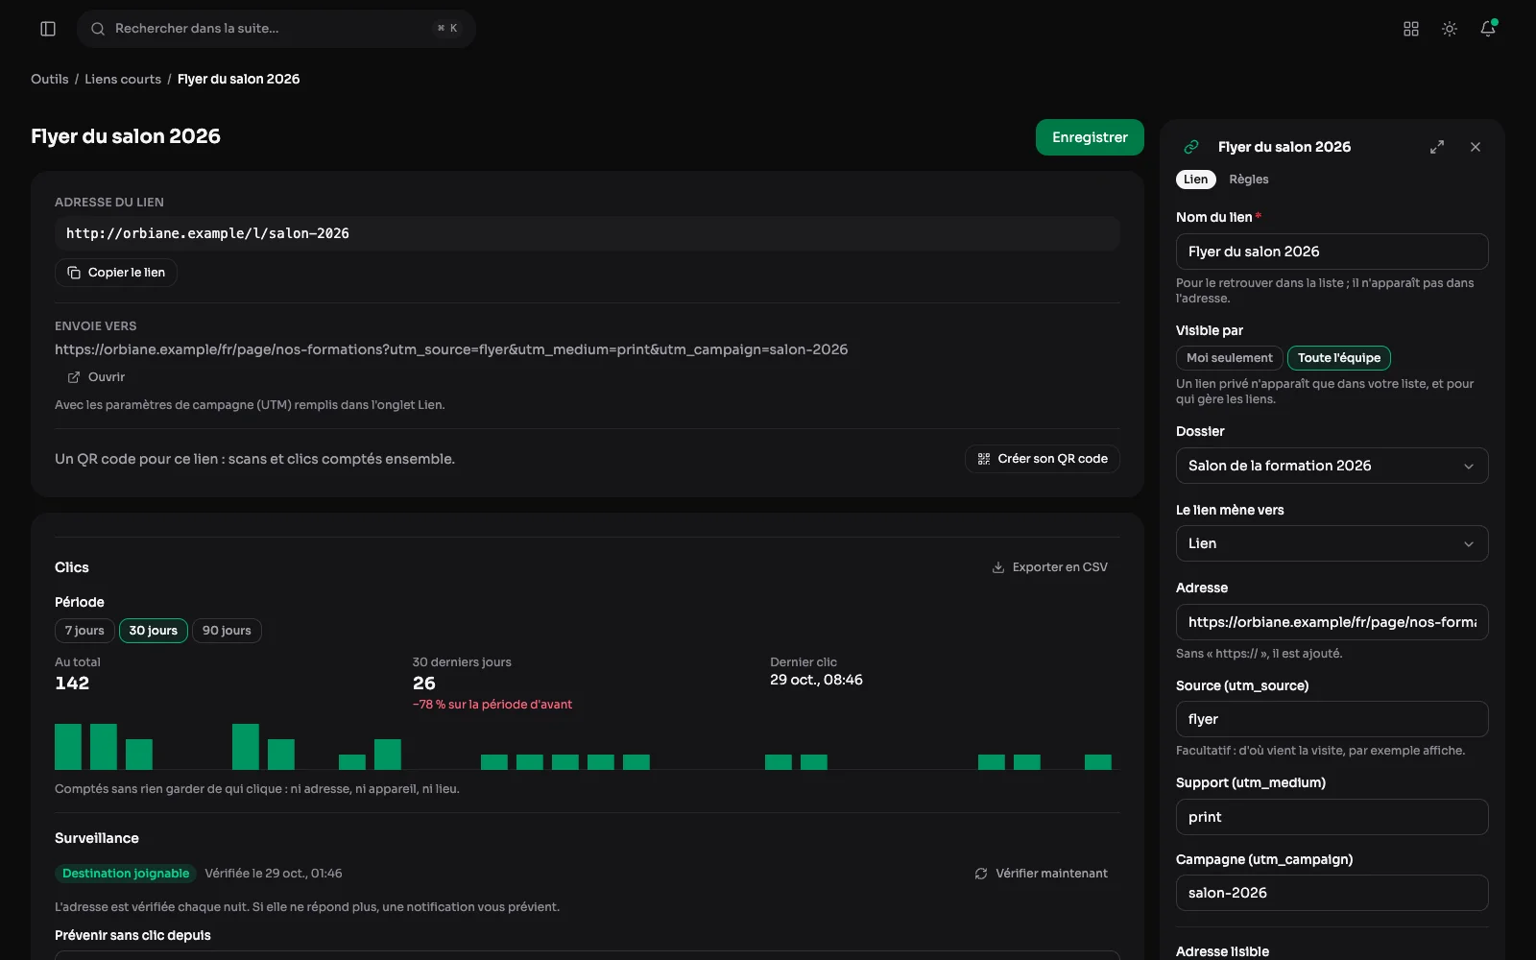Edit the Adresse URL field
The height and width of the screenshot is (960, 1536).
click(x=1332, y=622)
